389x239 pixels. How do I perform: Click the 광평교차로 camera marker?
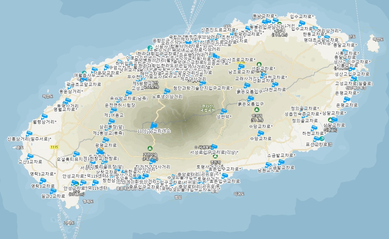106,140
